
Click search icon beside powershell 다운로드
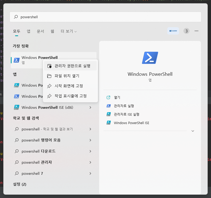tap(17, 151)
